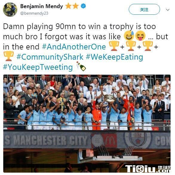The image size is (175, 175).
Task: Open the @benmendy23 handle link
Action: tap(34, 13)
